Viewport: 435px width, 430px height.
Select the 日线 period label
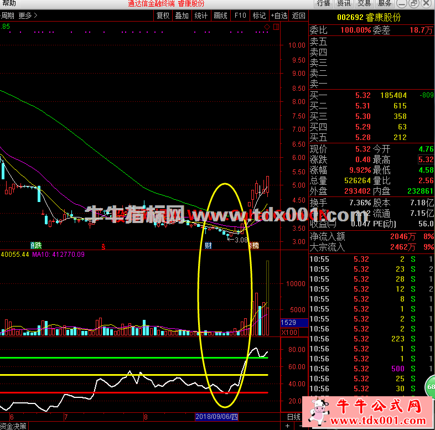[x=293, y=417]
